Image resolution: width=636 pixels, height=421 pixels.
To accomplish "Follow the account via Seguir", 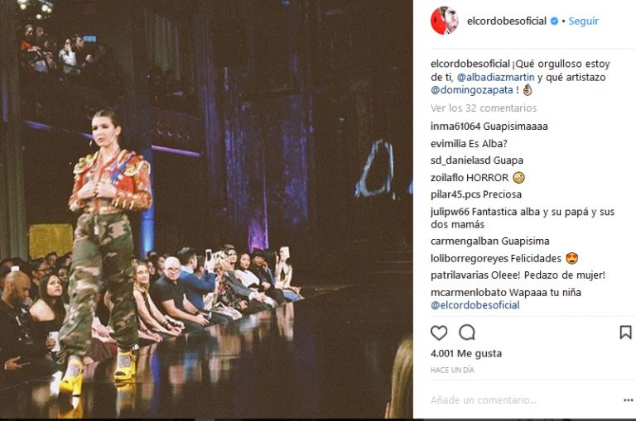I will tap(583, 21).
